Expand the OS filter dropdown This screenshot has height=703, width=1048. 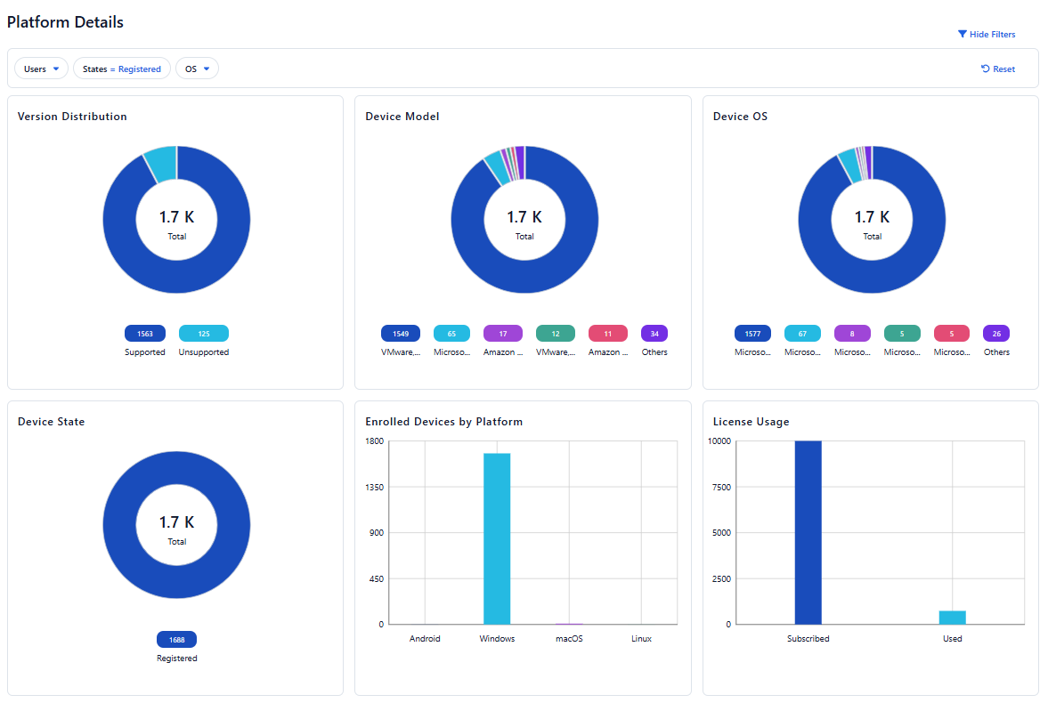[x=197, y=69]
